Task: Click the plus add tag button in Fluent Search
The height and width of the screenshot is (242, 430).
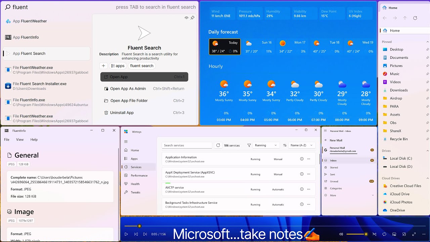Action: click(x=103, y=66)
